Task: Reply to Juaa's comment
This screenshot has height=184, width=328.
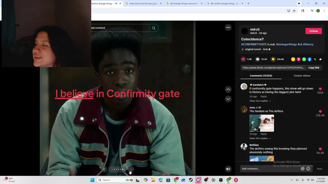Action: [263, 134]
